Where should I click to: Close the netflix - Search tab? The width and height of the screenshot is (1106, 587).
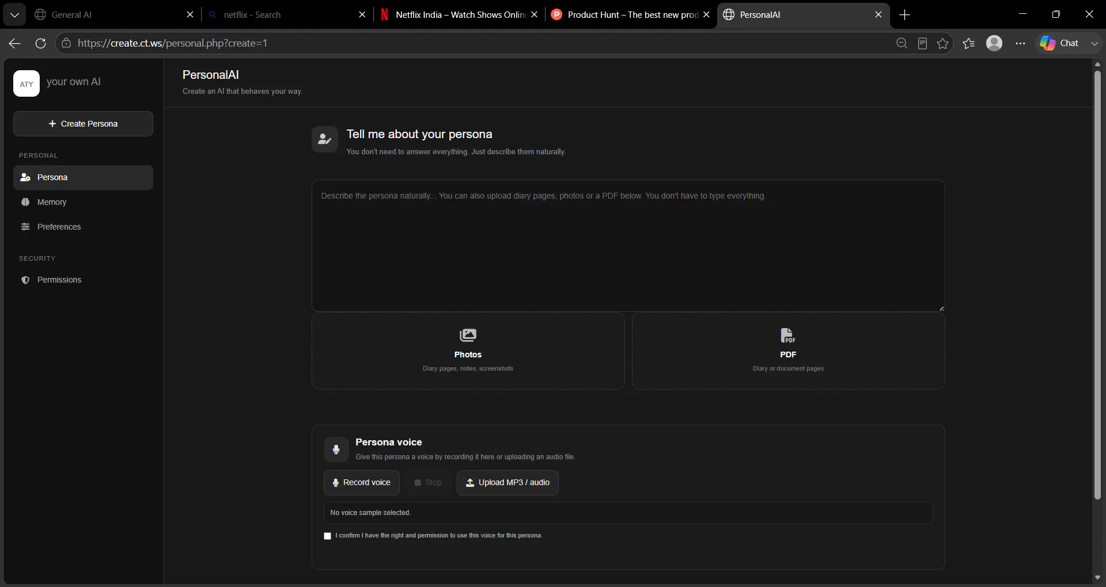[x=362, y=15]
